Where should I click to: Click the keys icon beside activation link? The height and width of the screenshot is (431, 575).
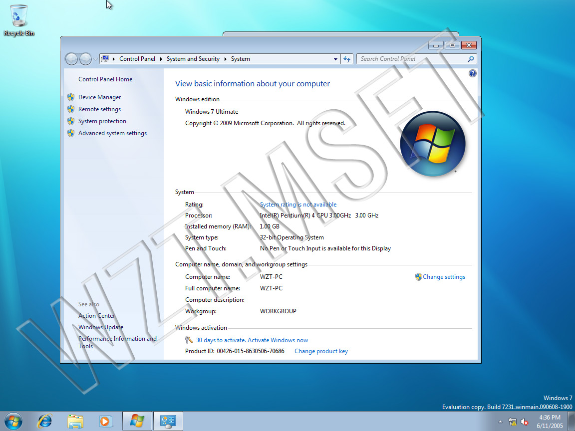[189, 341]
